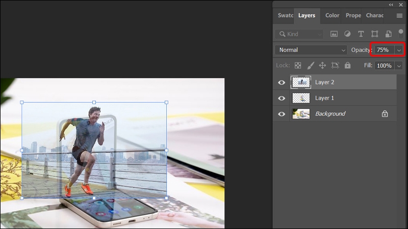The image size is (408, 229).
Task: Collapse panels with double-arrow icon
Action: [x=391, y=5]
